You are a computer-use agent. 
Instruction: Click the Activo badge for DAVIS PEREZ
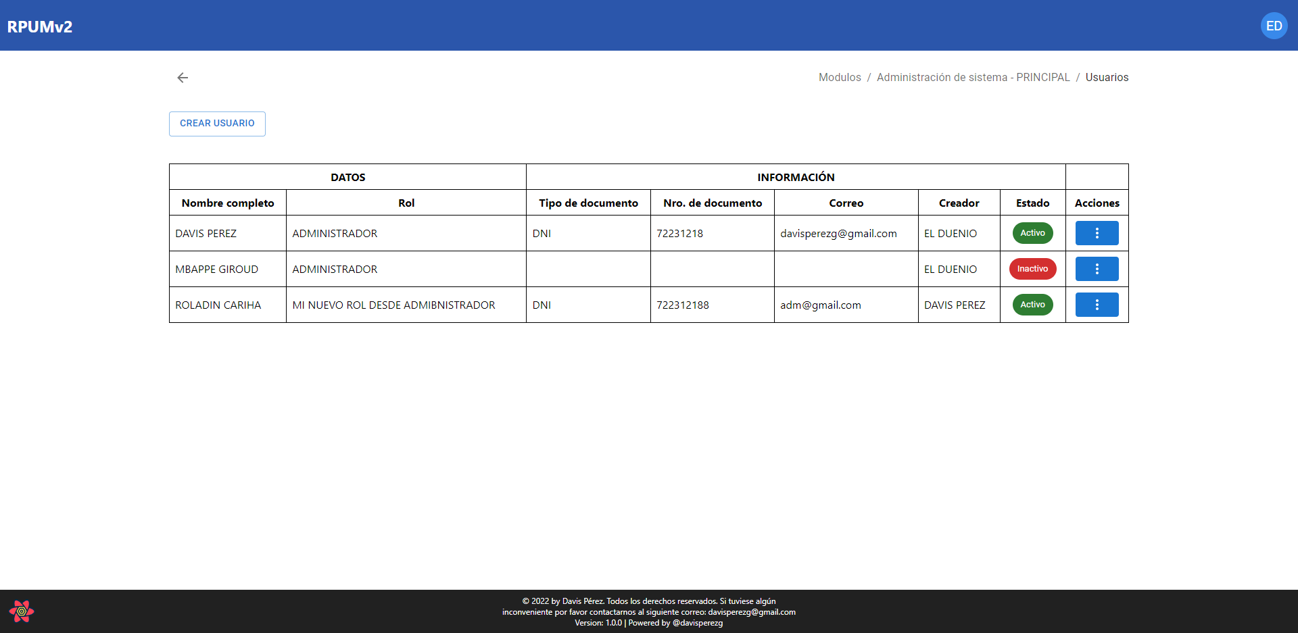coord(1032,233)
